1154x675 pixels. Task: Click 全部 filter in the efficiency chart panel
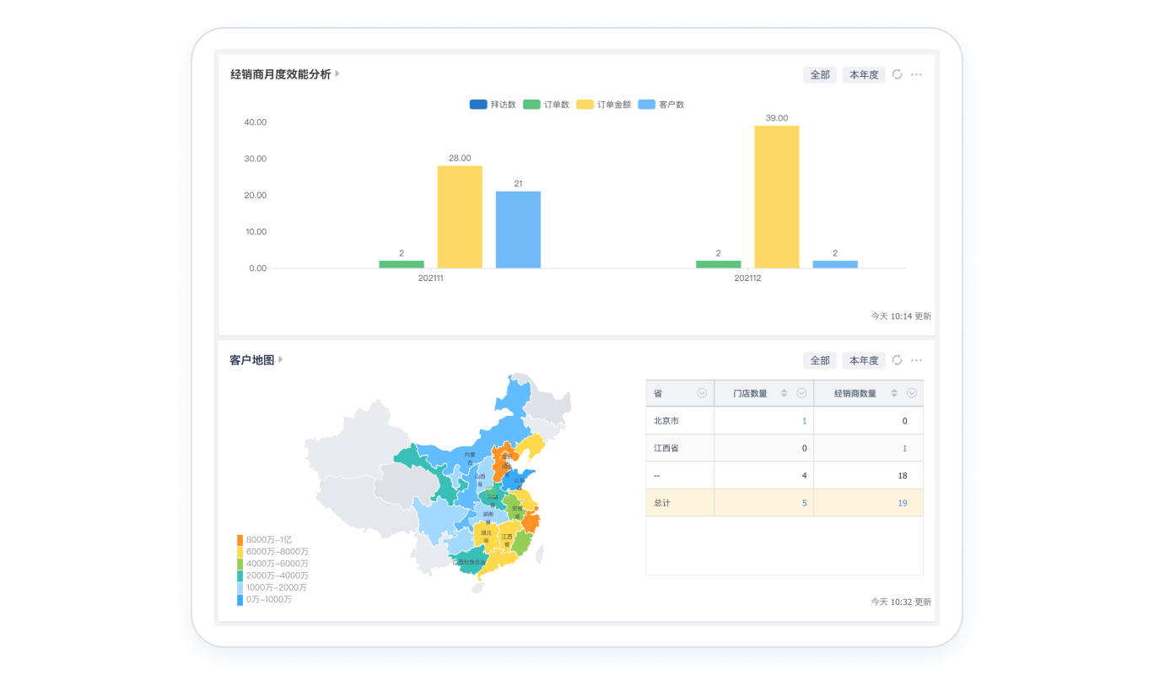point(820,74)
